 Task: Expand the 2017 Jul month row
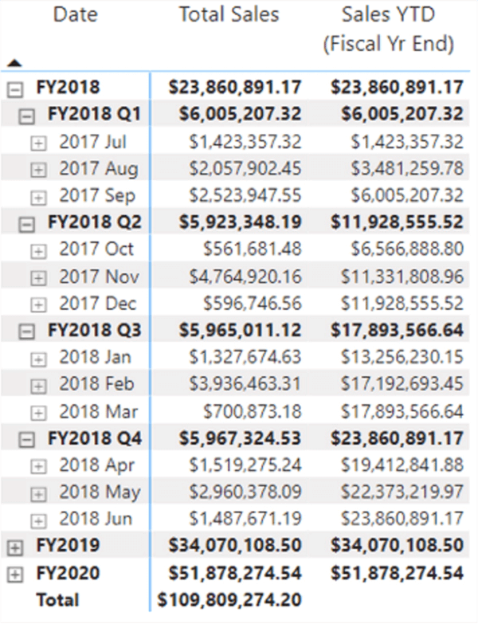(38, 143)
